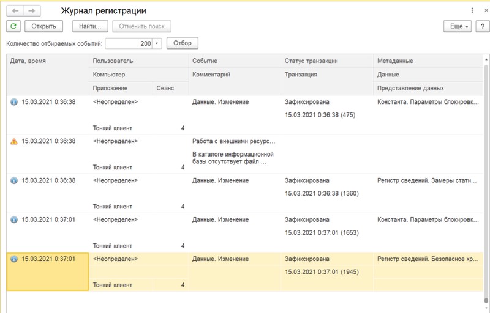The width and height of the screenshot is (490, 313).
Task: Select 'Работа с внешними ресурс...' event cell
Action: (x=234, y=141)
